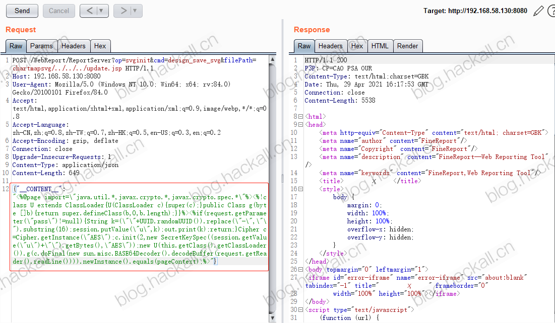Click the Connection: close request header
This screenshot has height=323, width=555.
pos(42,149)
